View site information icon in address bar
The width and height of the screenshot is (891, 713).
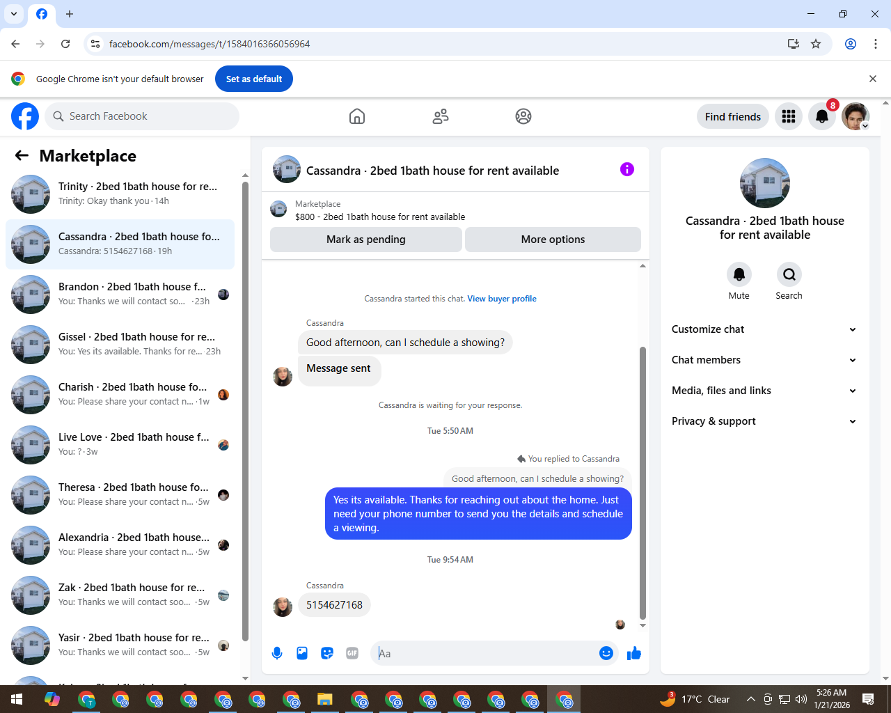pyautogui.click(x=95, y=44)
